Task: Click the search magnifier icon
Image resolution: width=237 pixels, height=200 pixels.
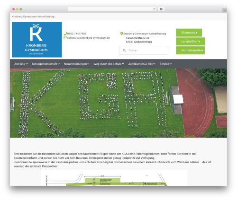Action: point(124,50)
